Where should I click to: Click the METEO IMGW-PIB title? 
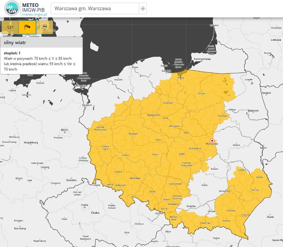pyautogui.click(x=33, y=7)
